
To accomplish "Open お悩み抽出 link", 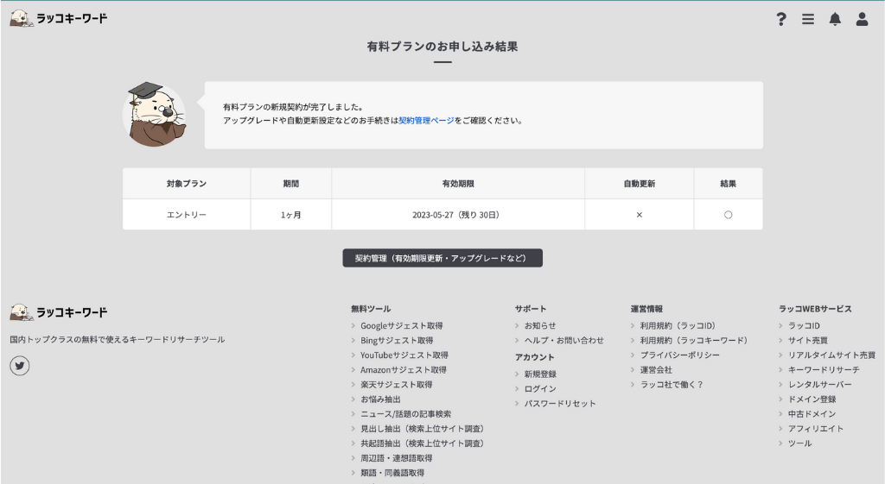I will click(x=380, y=399).
